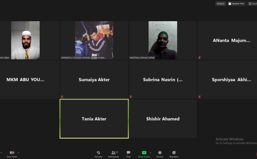Viewport: 257px width, 159px height.
Task: Click Md.Ridoy Ahmed's video feed
Action: 163,40
